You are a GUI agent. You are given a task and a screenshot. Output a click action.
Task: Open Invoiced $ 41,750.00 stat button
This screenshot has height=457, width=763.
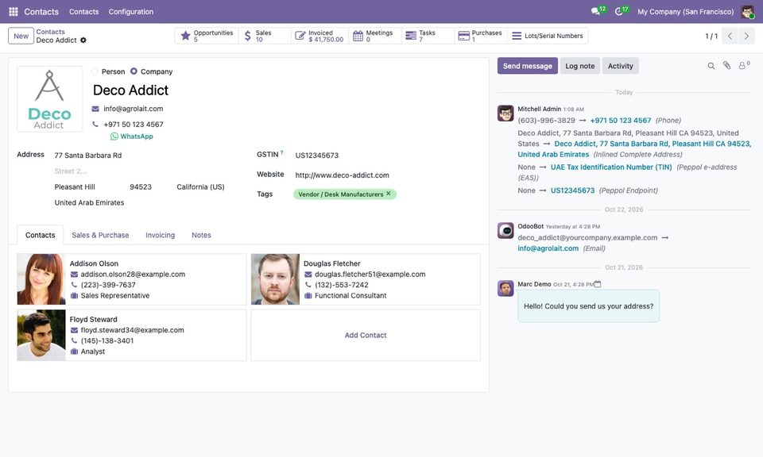click(320, 36)
